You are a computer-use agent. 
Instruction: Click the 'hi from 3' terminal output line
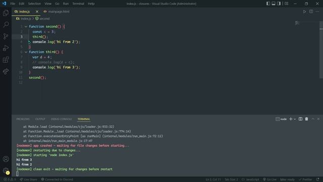(24, 160)
